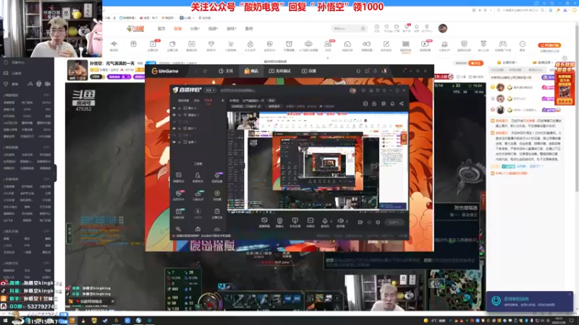The height and width of the screenshot is (325, 579).
Task: Open the 首页 tab in Douyu header
Action: point(161,28)
